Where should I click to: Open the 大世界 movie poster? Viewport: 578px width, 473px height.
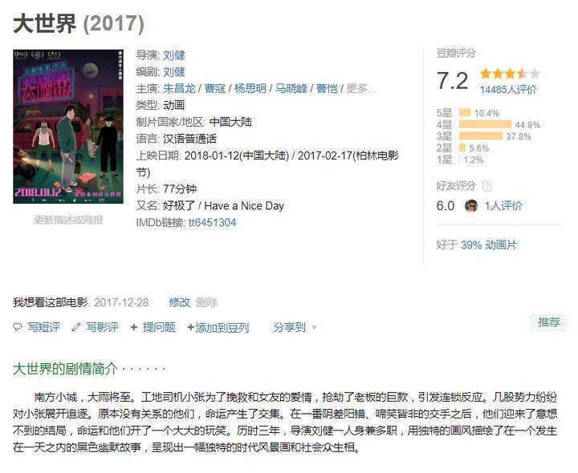tap(68, 126)
